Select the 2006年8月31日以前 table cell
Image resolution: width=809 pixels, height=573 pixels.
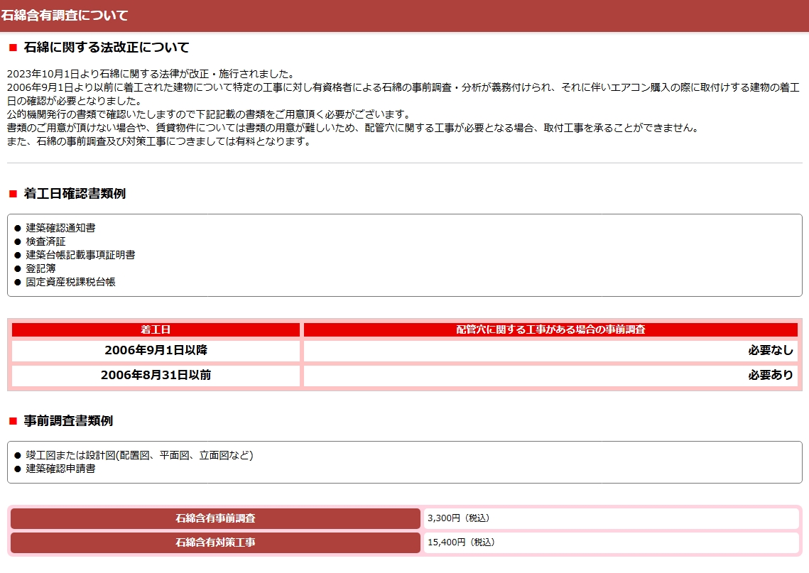tap(156, 375)
